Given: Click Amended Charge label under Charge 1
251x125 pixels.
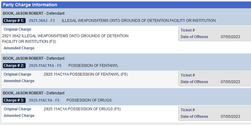Looking at the screenshot, I should tap(19, 48).
